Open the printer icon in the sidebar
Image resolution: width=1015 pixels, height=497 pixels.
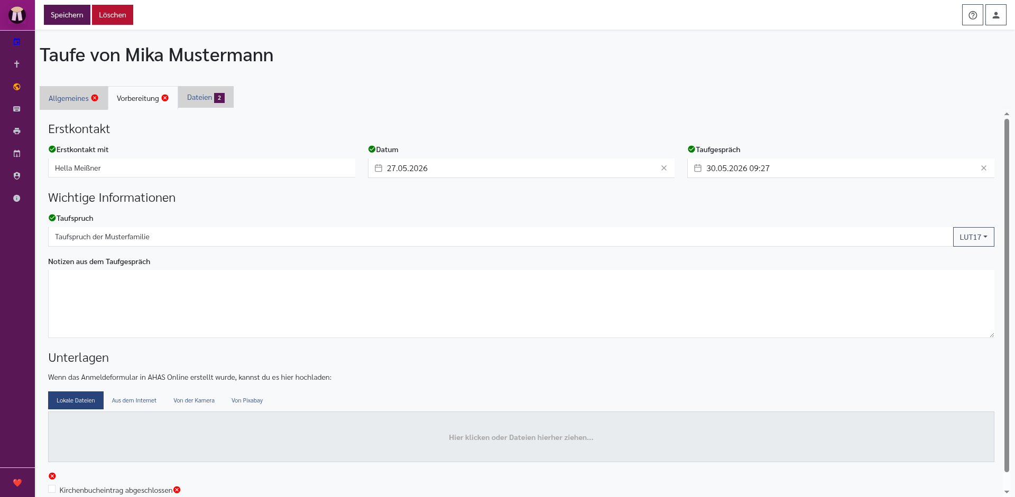point(17,131)
